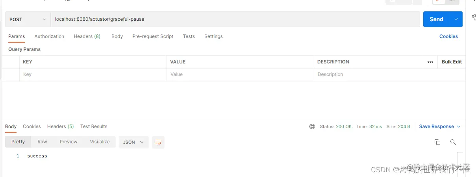The image size is (476, 177).
Task: Click Save Response
Action: (x=436, y=126)
